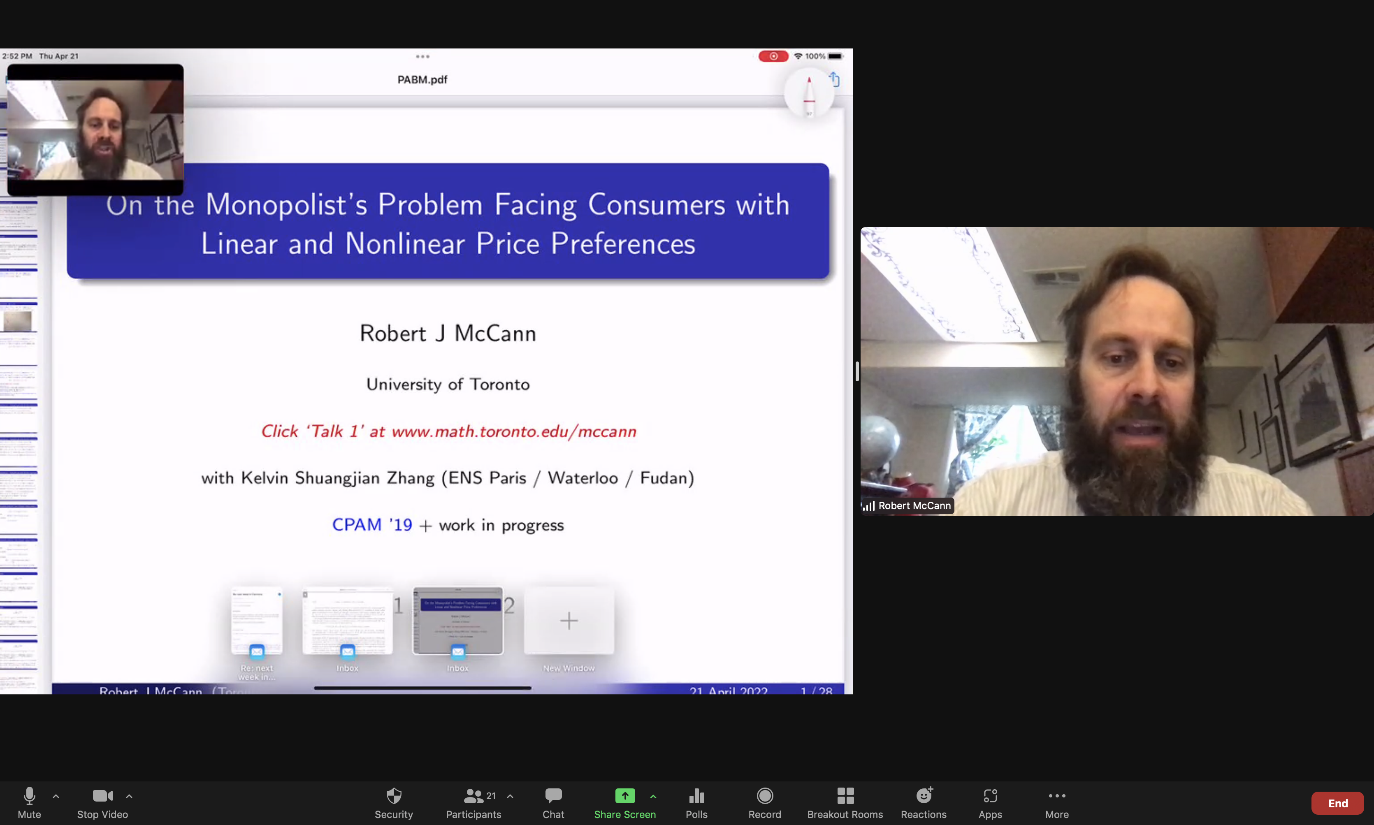Expand audio options arrow next to Mute
The height and width of the screenshot is (825, 1374).
pyautogui.click(x=56, y=796)
